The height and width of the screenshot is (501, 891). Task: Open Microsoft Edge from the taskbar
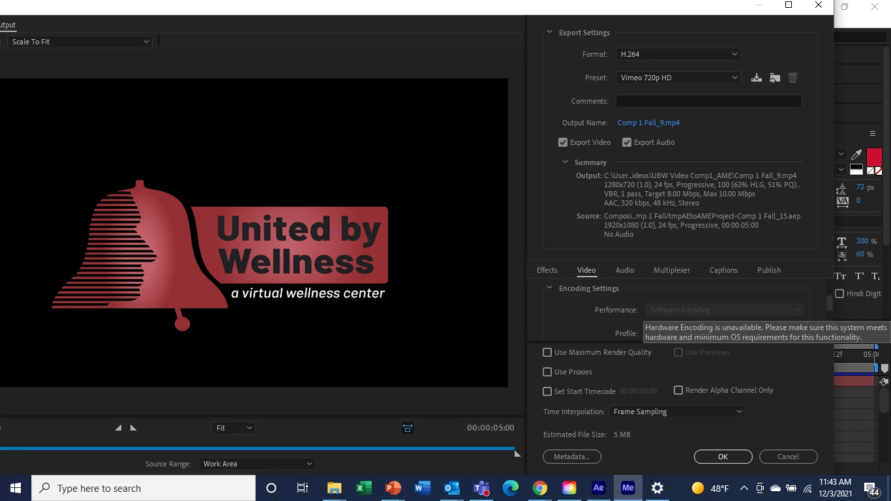pos(510,488)
